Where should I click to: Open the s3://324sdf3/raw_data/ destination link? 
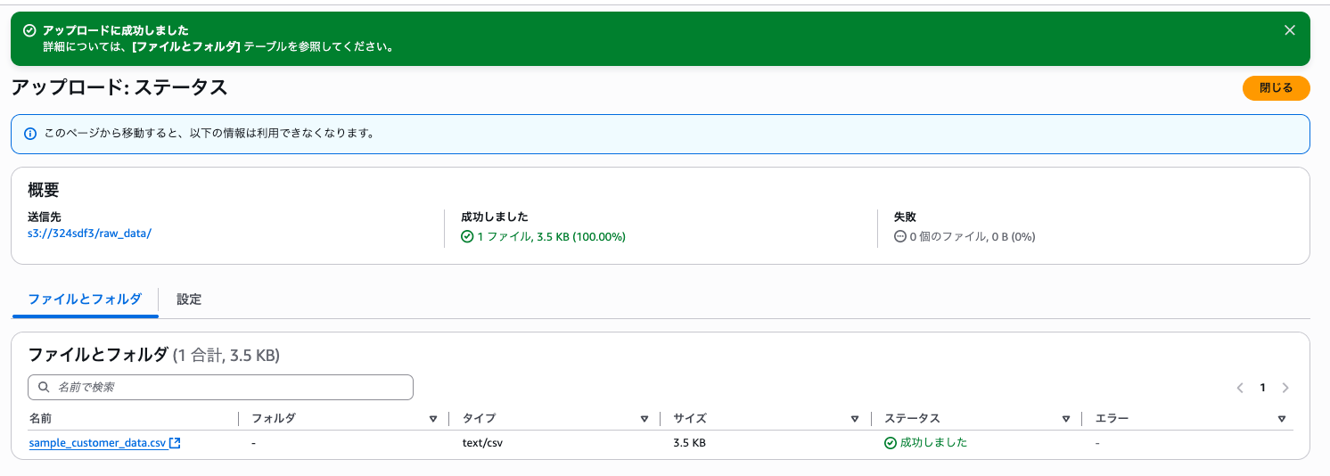tap(90, 234)
